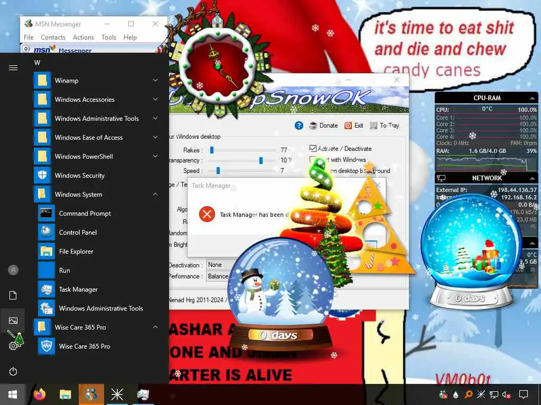Viewport: 541px width, 405px height.
Task: Click the External IP value 198.44.136.57
Action: [x=517, y=190]
